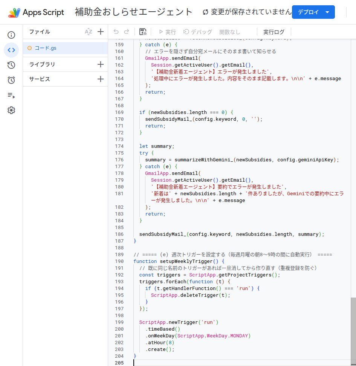Click the 実行 run button
Viewport: 356px width, 366px height.
pyautogui.click(x=167, y=32)
